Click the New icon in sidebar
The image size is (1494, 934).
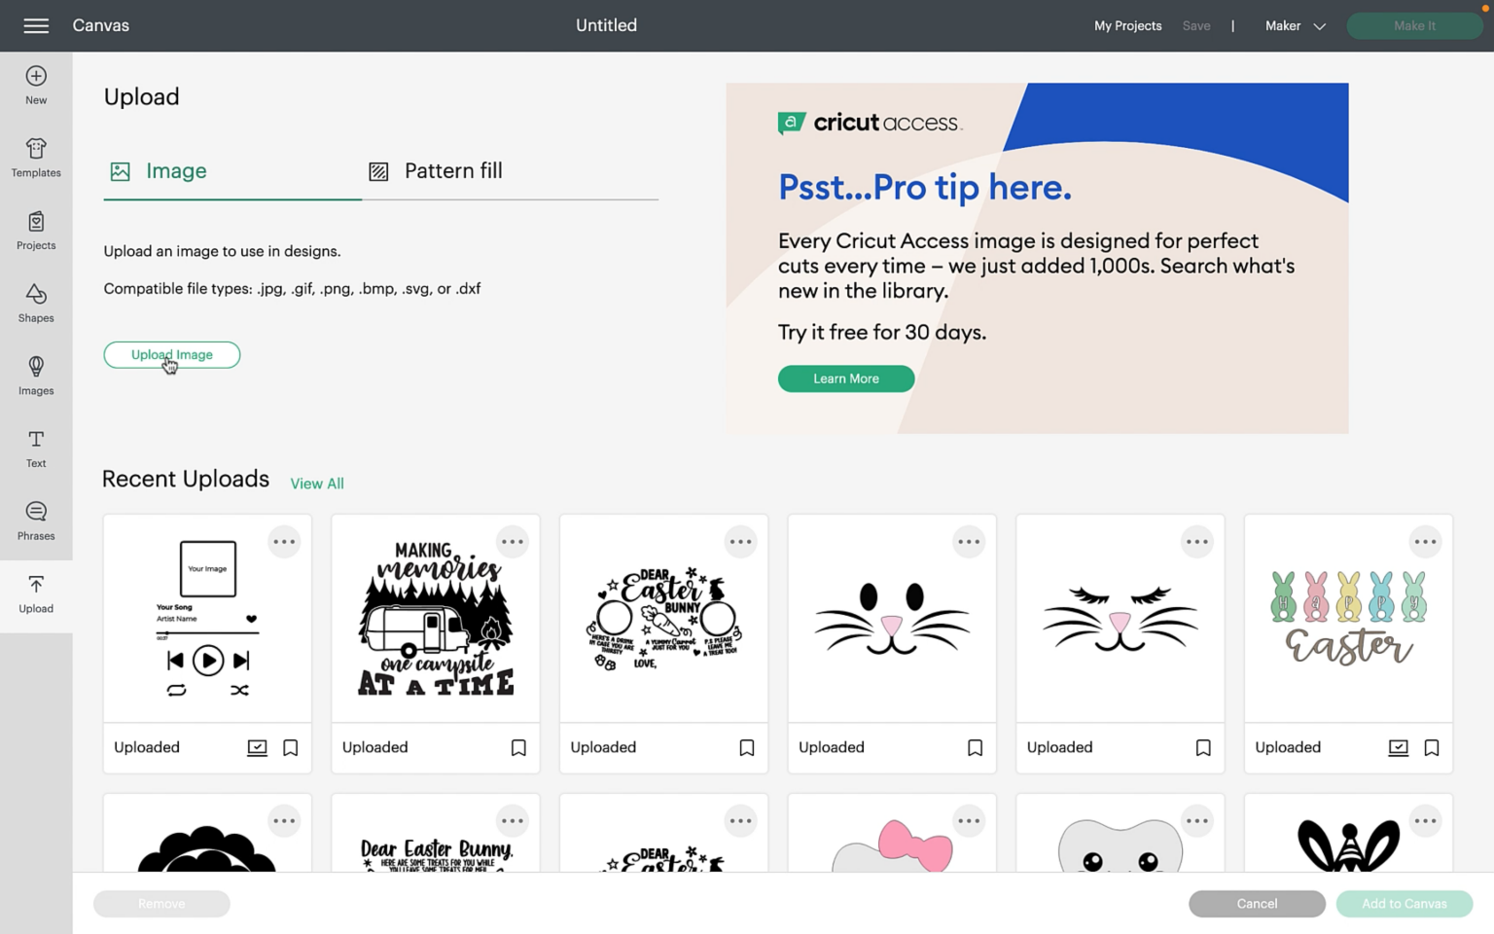point(36,86)
